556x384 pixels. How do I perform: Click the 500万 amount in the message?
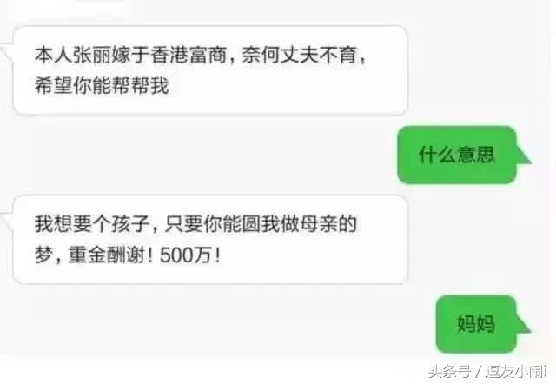[x=185, y=255]
